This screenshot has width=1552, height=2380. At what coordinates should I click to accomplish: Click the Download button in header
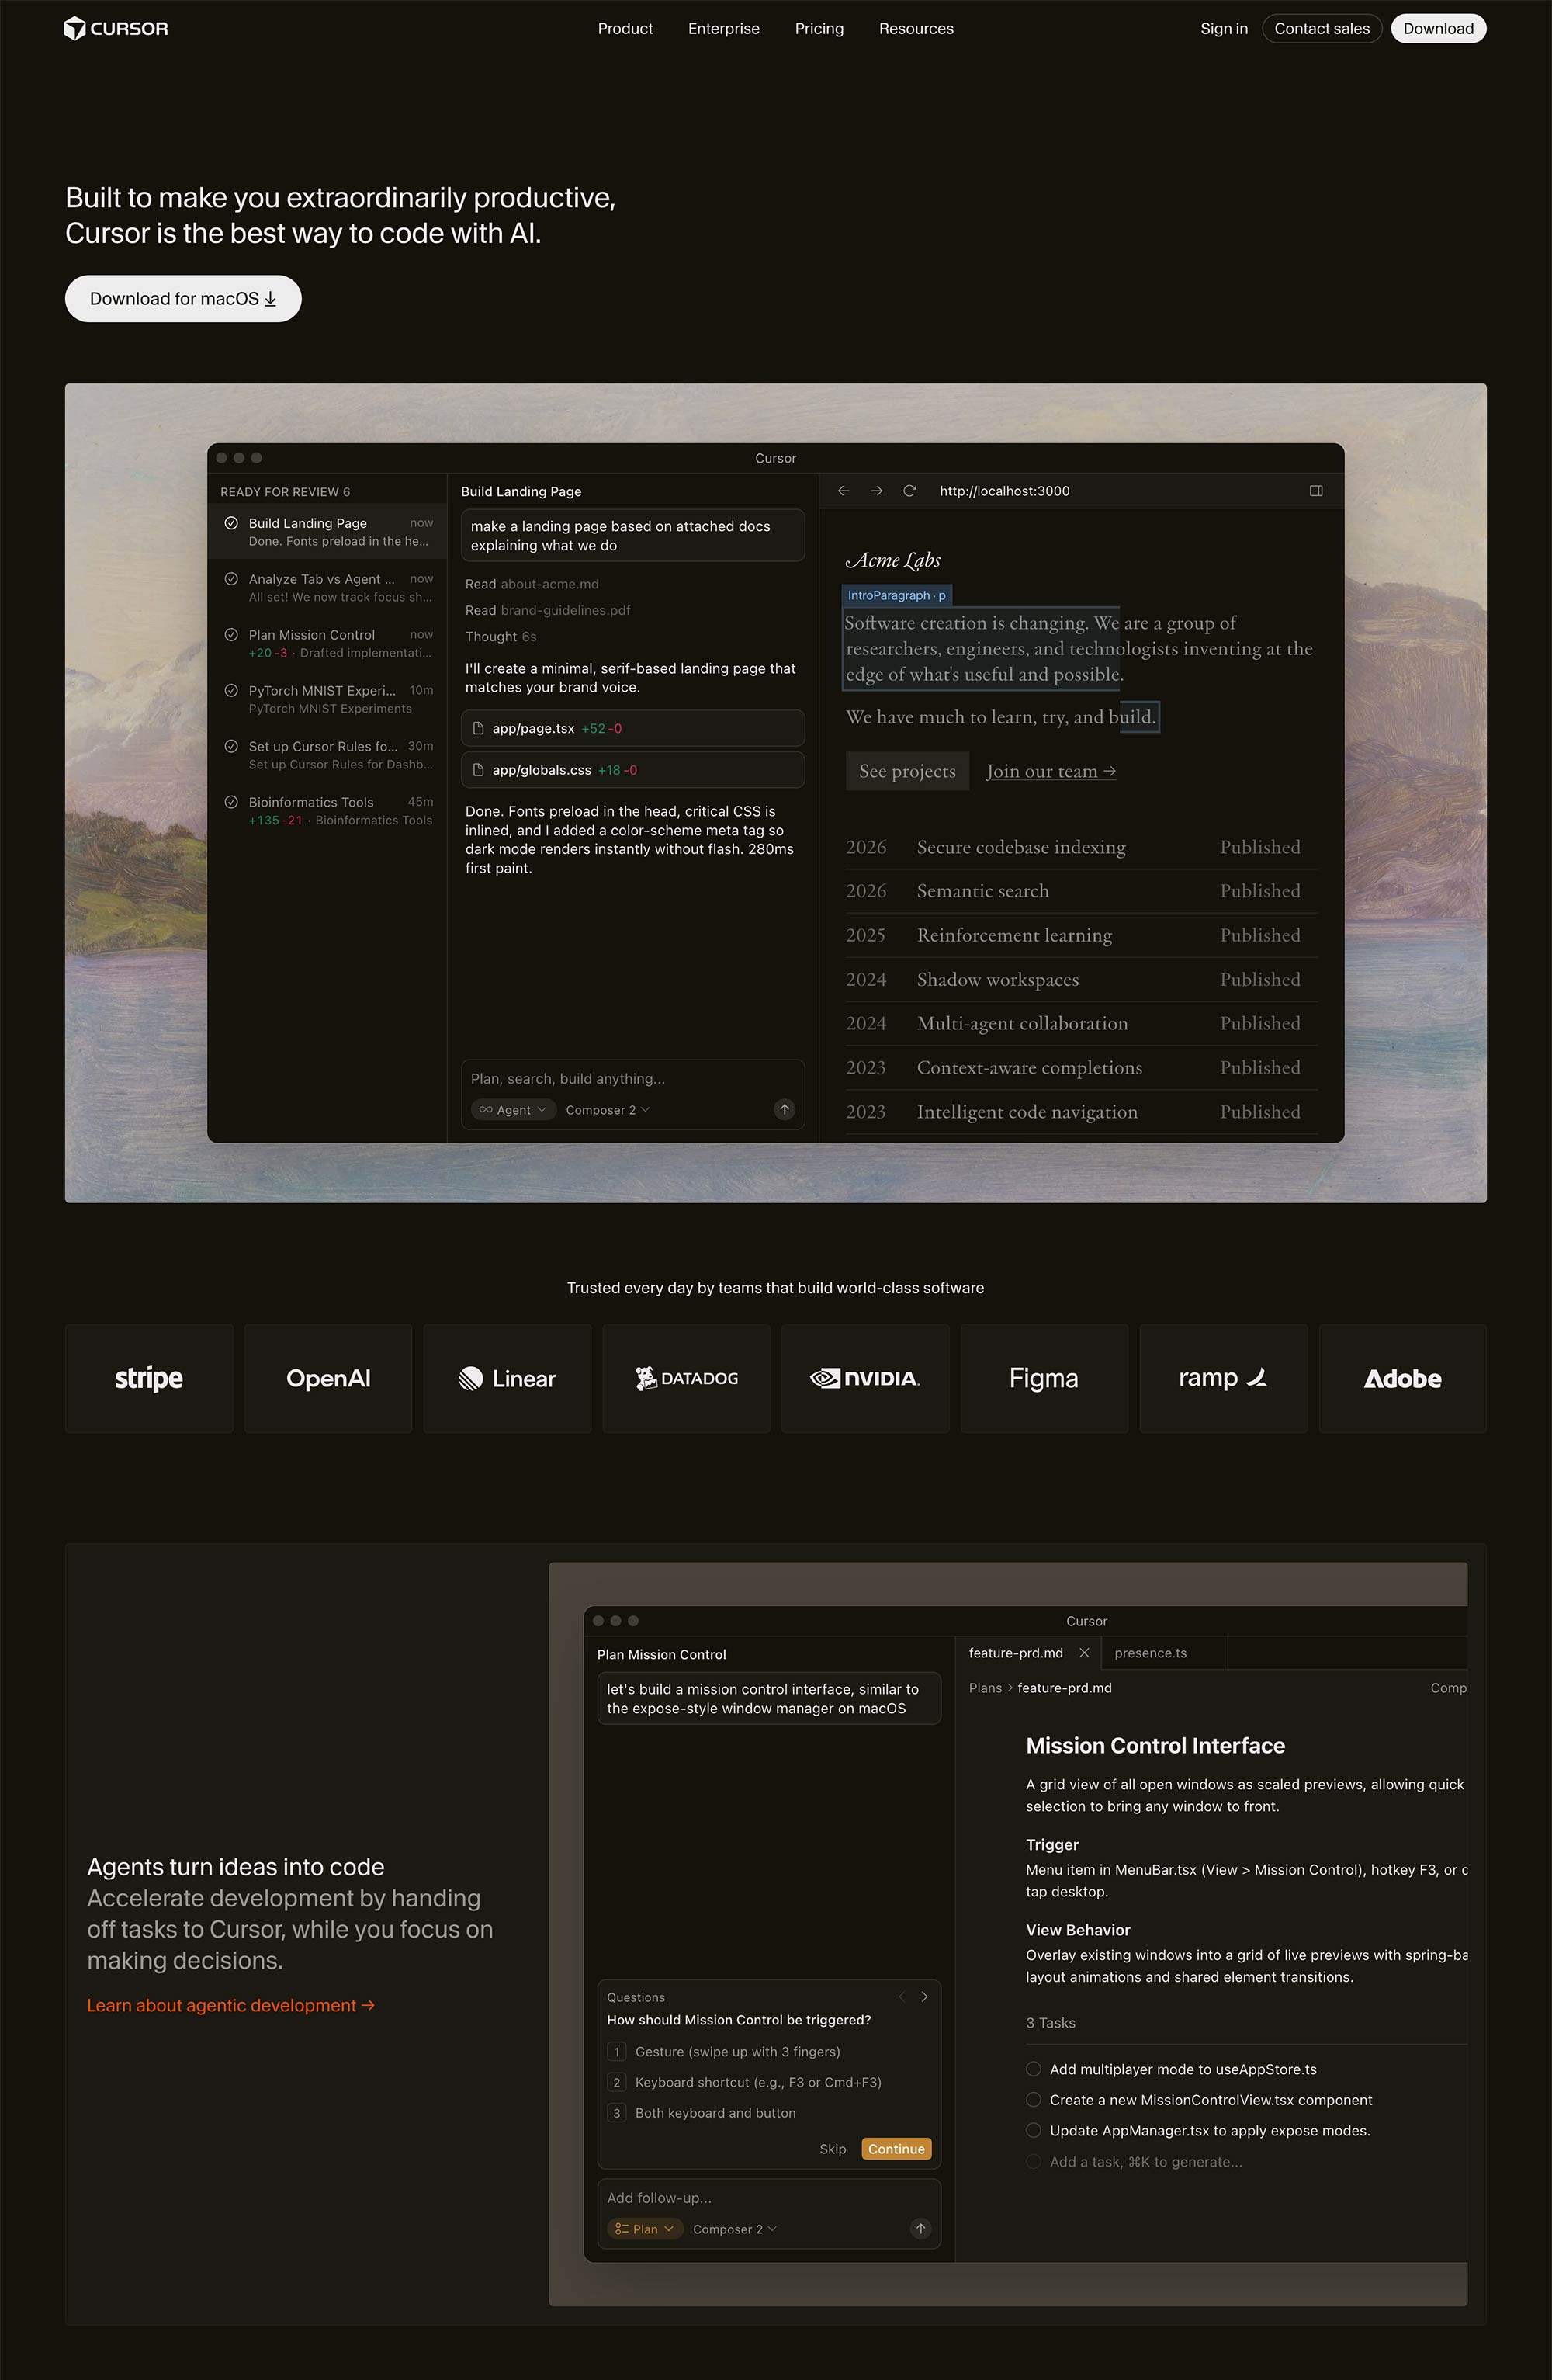pyautogui.click(x=1439, y=28)
